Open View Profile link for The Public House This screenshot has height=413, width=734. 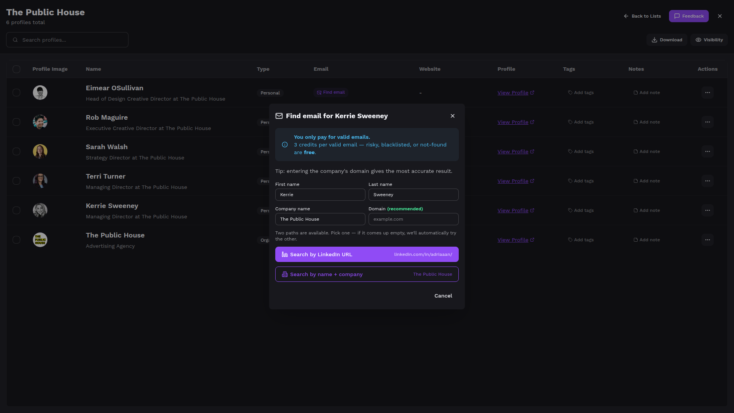pos(516,240)
